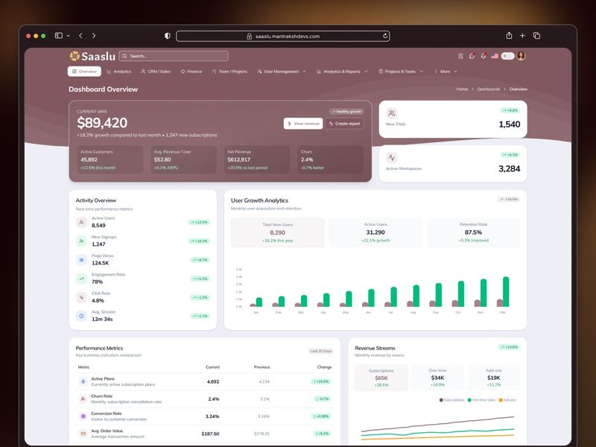The image size is (596, 447).
Task: Open the browser sidebar dropdown chevron
Action: (69, 36)
